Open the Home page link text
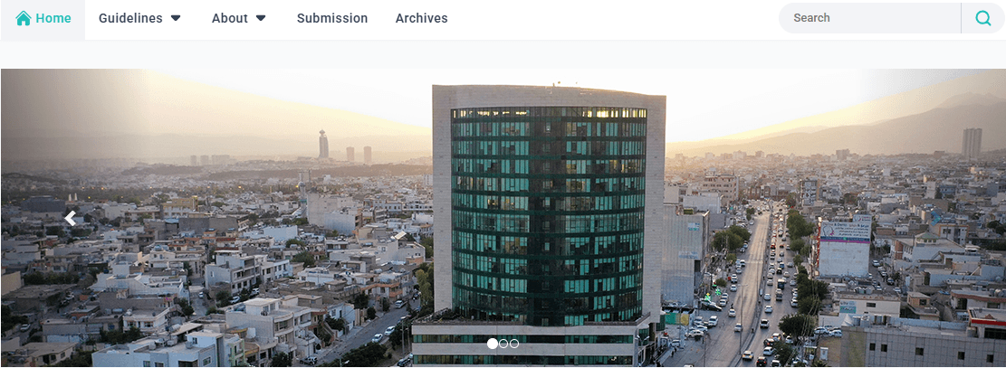Viewport: 1006px width, 368px height. click(53, 19)
